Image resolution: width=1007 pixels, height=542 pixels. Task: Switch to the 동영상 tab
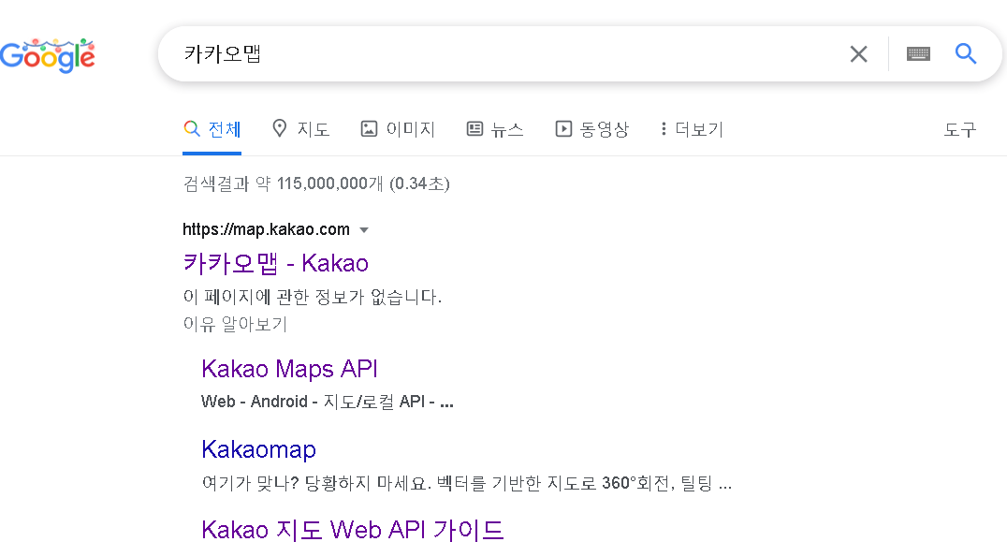coord(591,130)
